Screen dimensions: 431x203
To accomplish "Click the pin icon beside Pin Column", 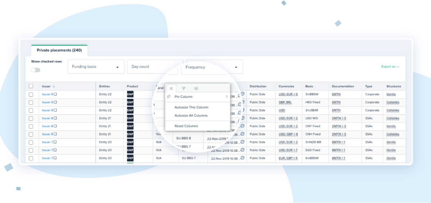I will (169, 97).
